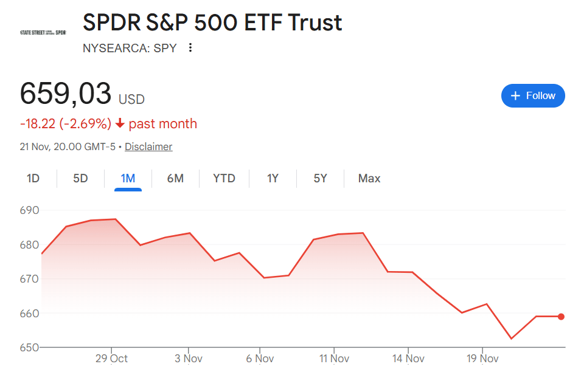The height and width of the screenshot is (378, 581).
Task: Select the 1M time range tab
Action: pyautogui.click(x=128, y=178)
